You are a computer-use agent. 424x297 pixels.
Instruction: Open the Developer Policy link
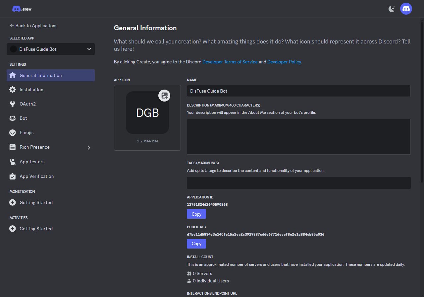tap(284, 62)
